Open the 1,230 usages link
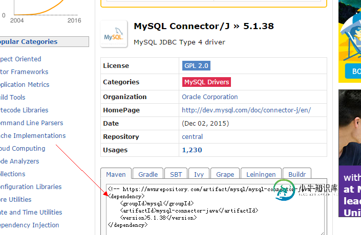361x235 pixels. click(192, 150)
